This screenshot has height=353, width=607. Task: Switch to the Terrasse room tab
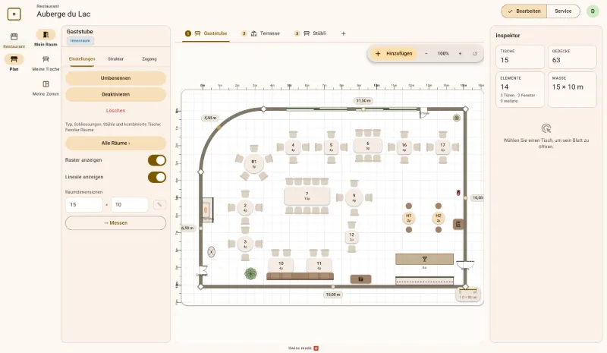pos(260,33)
